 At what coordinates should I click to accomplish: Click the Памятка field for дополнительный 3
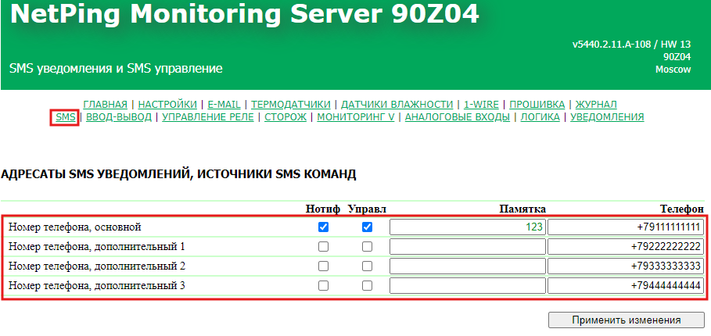pos(467,286)
